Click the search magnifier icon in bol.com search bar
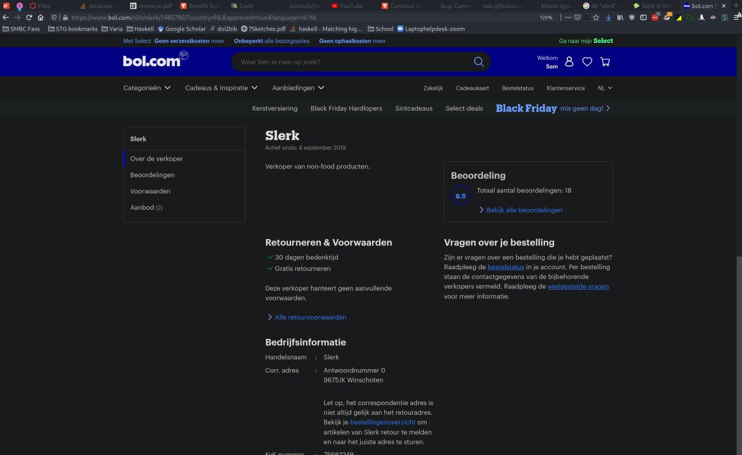The image size is (742, 455). pos(479,62)
